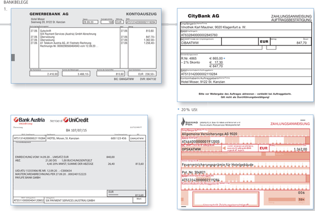The width and height of the screenshot is (315, 211).
Task: Click BIC OPSKATWW
Action: [191, 149]
